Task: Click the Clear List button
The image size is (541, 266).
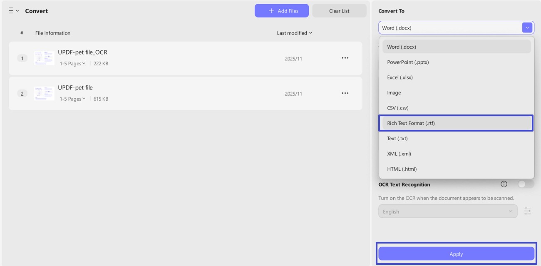Action: (339, 11)
